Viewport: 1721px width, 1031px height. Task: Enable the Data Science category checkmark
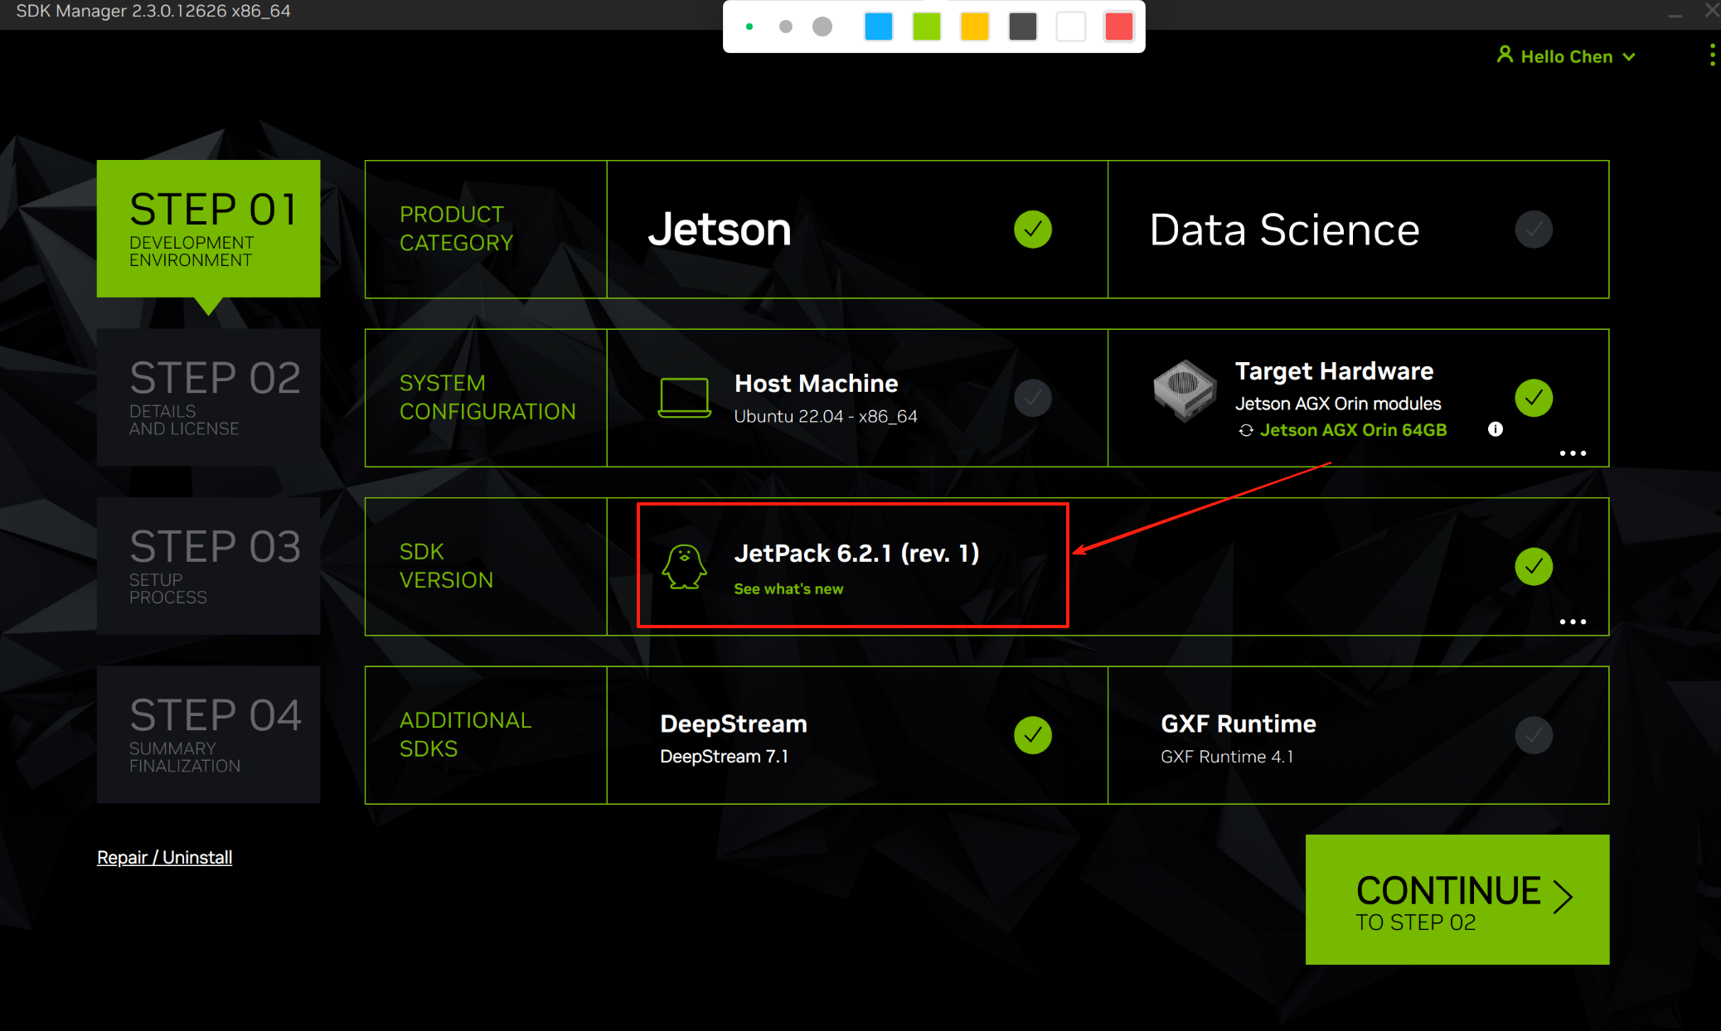point(1534,230)
